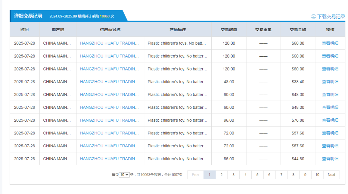The height and width of the screenshot is (194, 348).
Task: Open the per-page count dropdown
Action: (x=124, y=175)
